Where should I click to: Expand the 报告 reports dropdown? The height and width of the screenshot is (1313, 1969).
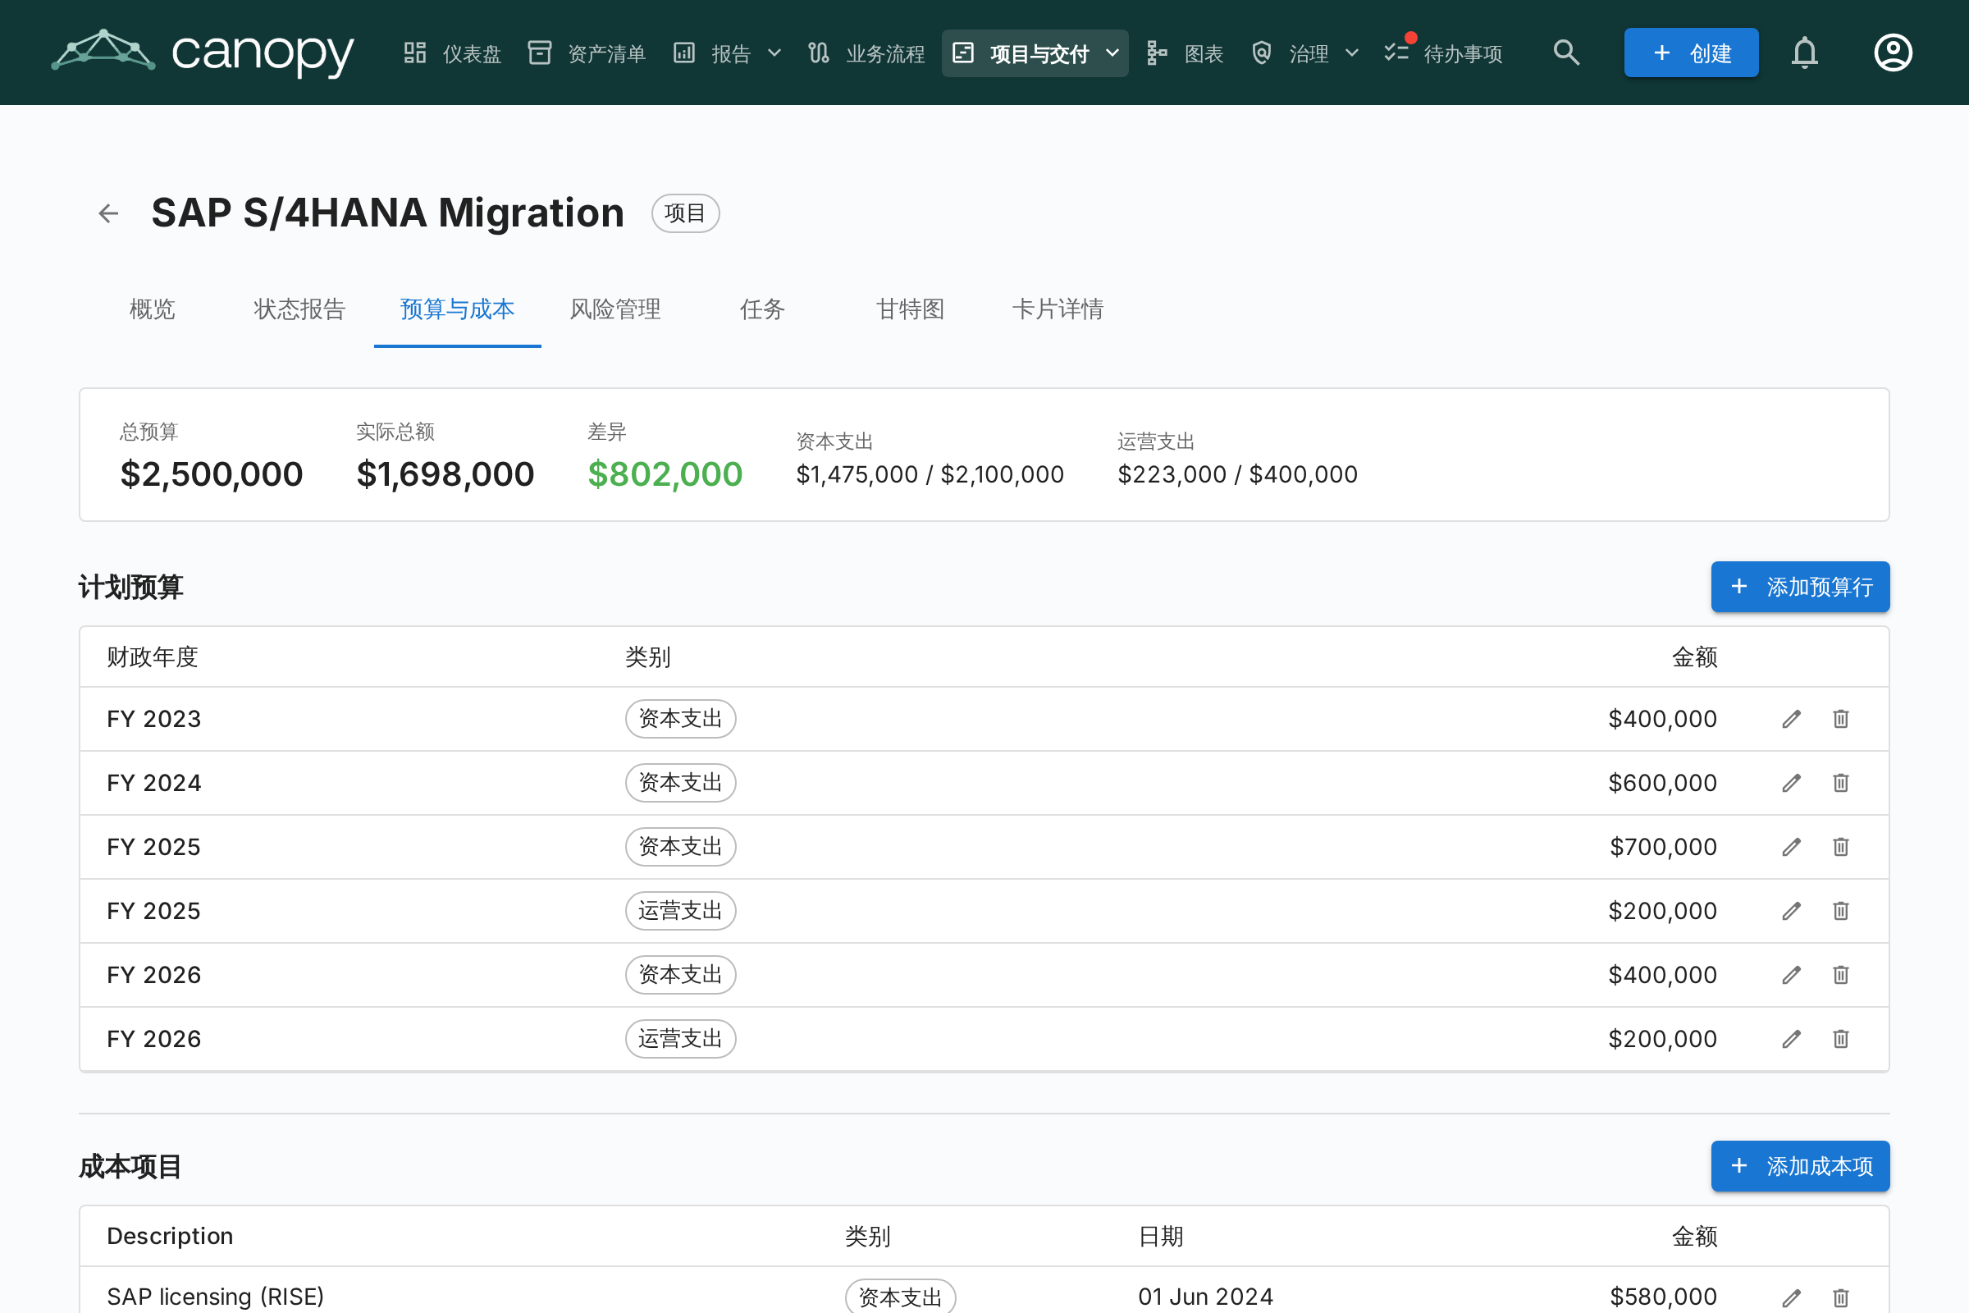(x=728, y=53)
